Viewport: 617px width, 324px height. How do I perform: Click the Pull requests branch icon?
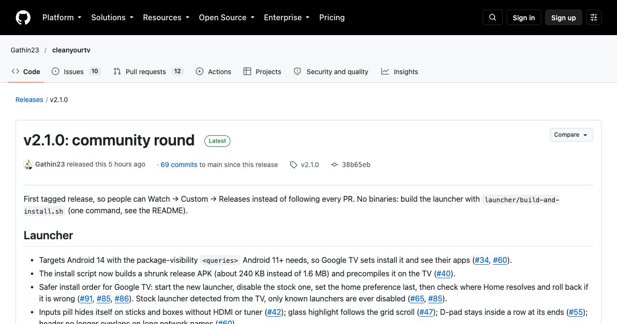tap(117, 71)
